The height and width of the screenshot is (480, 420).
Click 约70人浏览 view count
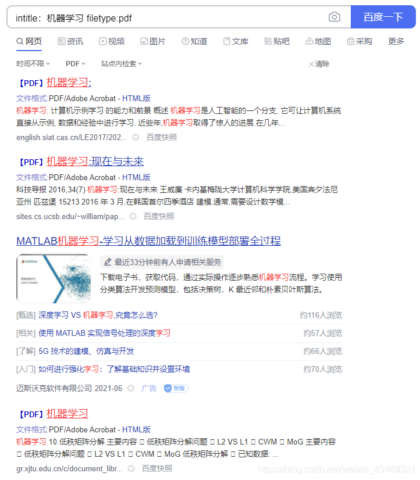[x=323, y=370]
